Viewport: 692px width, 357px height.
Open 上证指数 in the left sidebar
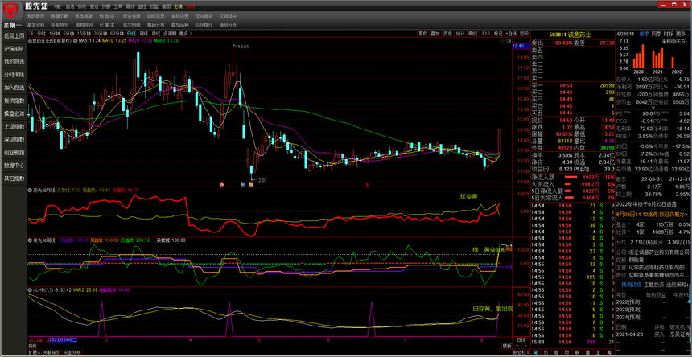(x=14, y=126)
